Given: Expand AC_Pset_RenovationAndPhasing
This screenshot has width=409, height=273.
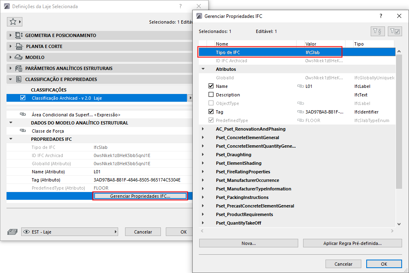Looking at the screenshot, I should 203,129.
